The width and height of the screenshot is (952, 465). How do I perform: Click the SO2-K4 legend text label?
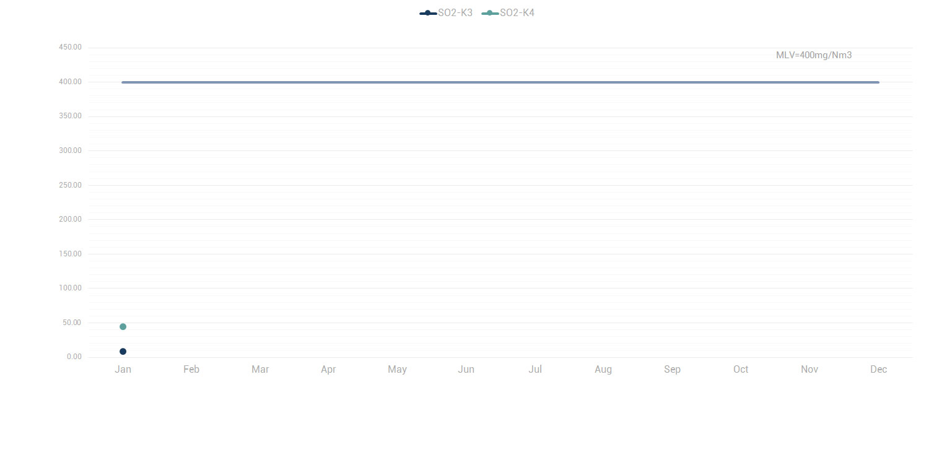coord(517,13)
